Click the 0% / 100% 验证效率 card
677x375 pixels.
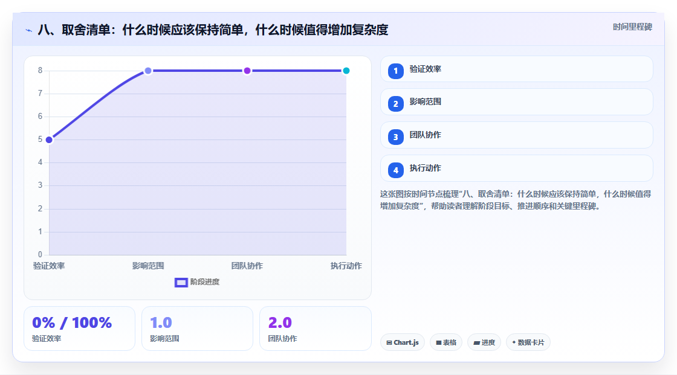pos(79,329)
